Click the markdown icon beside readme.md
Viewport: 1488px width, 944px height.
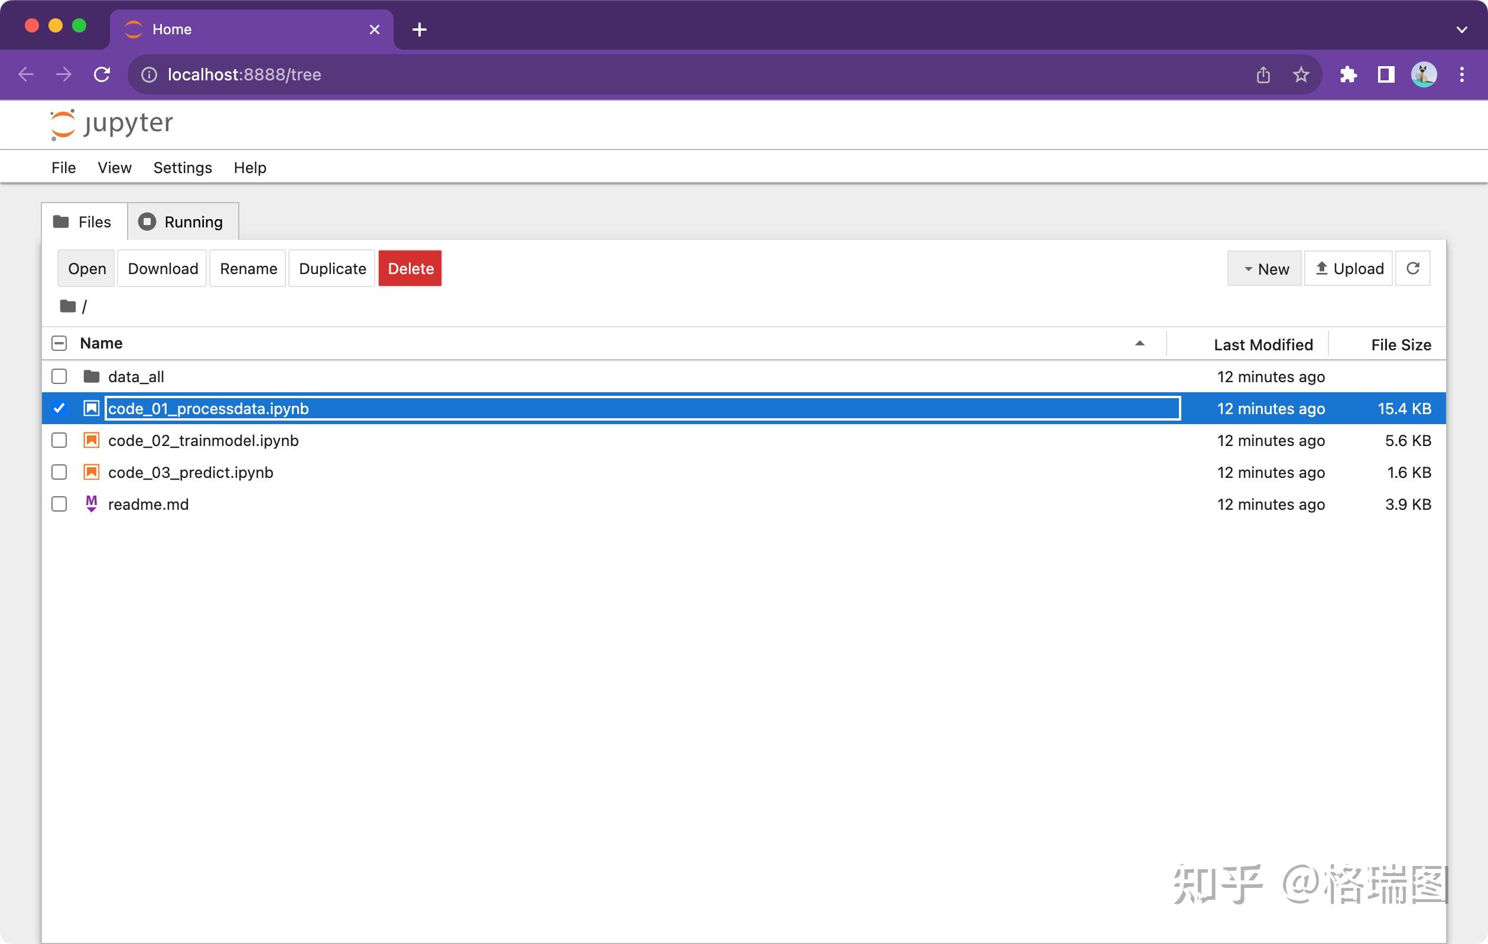pyautogui.click(x=92, y=504)
